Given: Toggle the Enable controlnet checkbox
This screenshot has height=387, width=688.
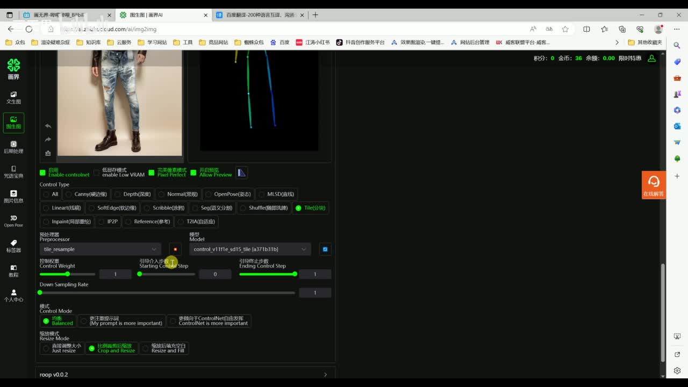Looking at the screenshot, I should coord(43,173).
